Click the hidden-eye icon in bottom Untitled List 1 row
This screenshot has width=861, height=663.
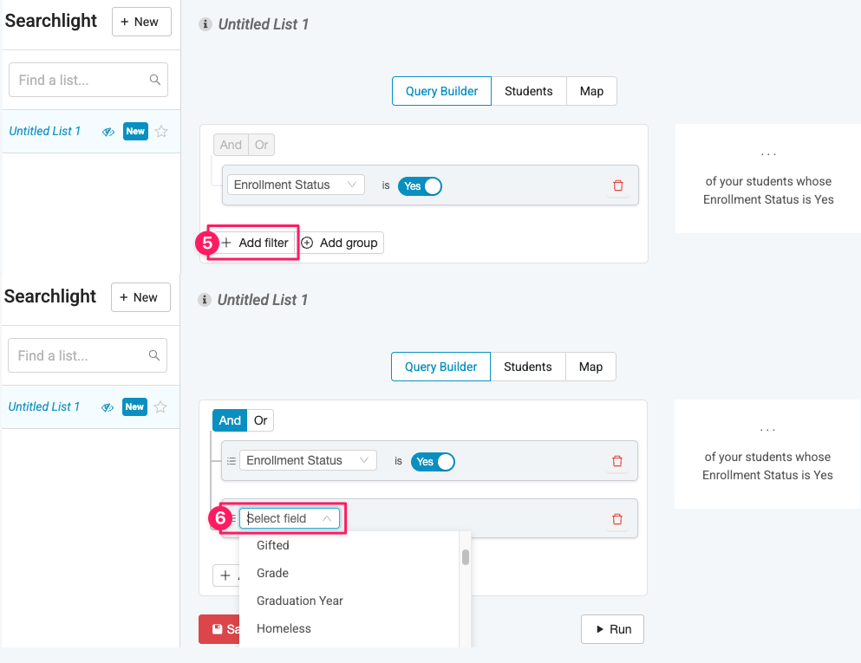coord(108,407)
